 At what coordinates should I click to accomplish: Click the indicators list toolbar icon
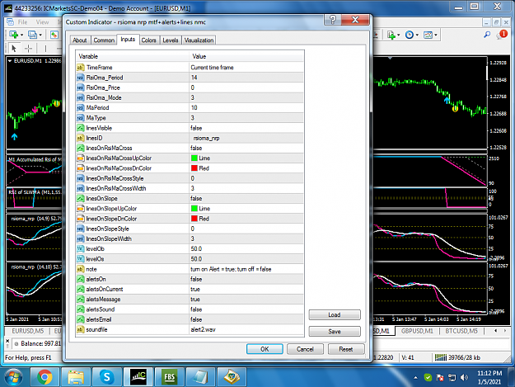(x=391, y=35)
